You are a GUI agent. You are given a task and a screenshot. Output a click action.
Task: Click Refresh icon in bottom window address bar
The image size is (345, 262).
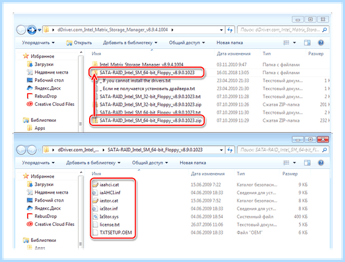(x=230, y=150)
